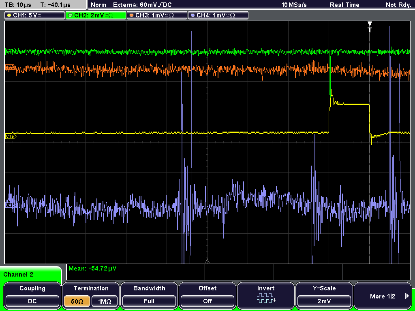
Task: Click the T: -40.1 µs trigger offset readout
Action: tap(55, 5)
